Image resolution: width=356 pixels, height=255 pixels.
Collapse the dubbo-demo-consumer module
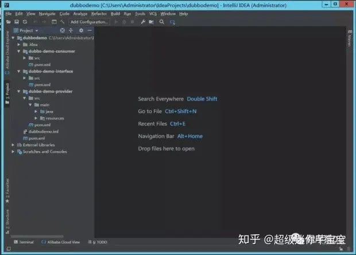(x=19, y=51)
